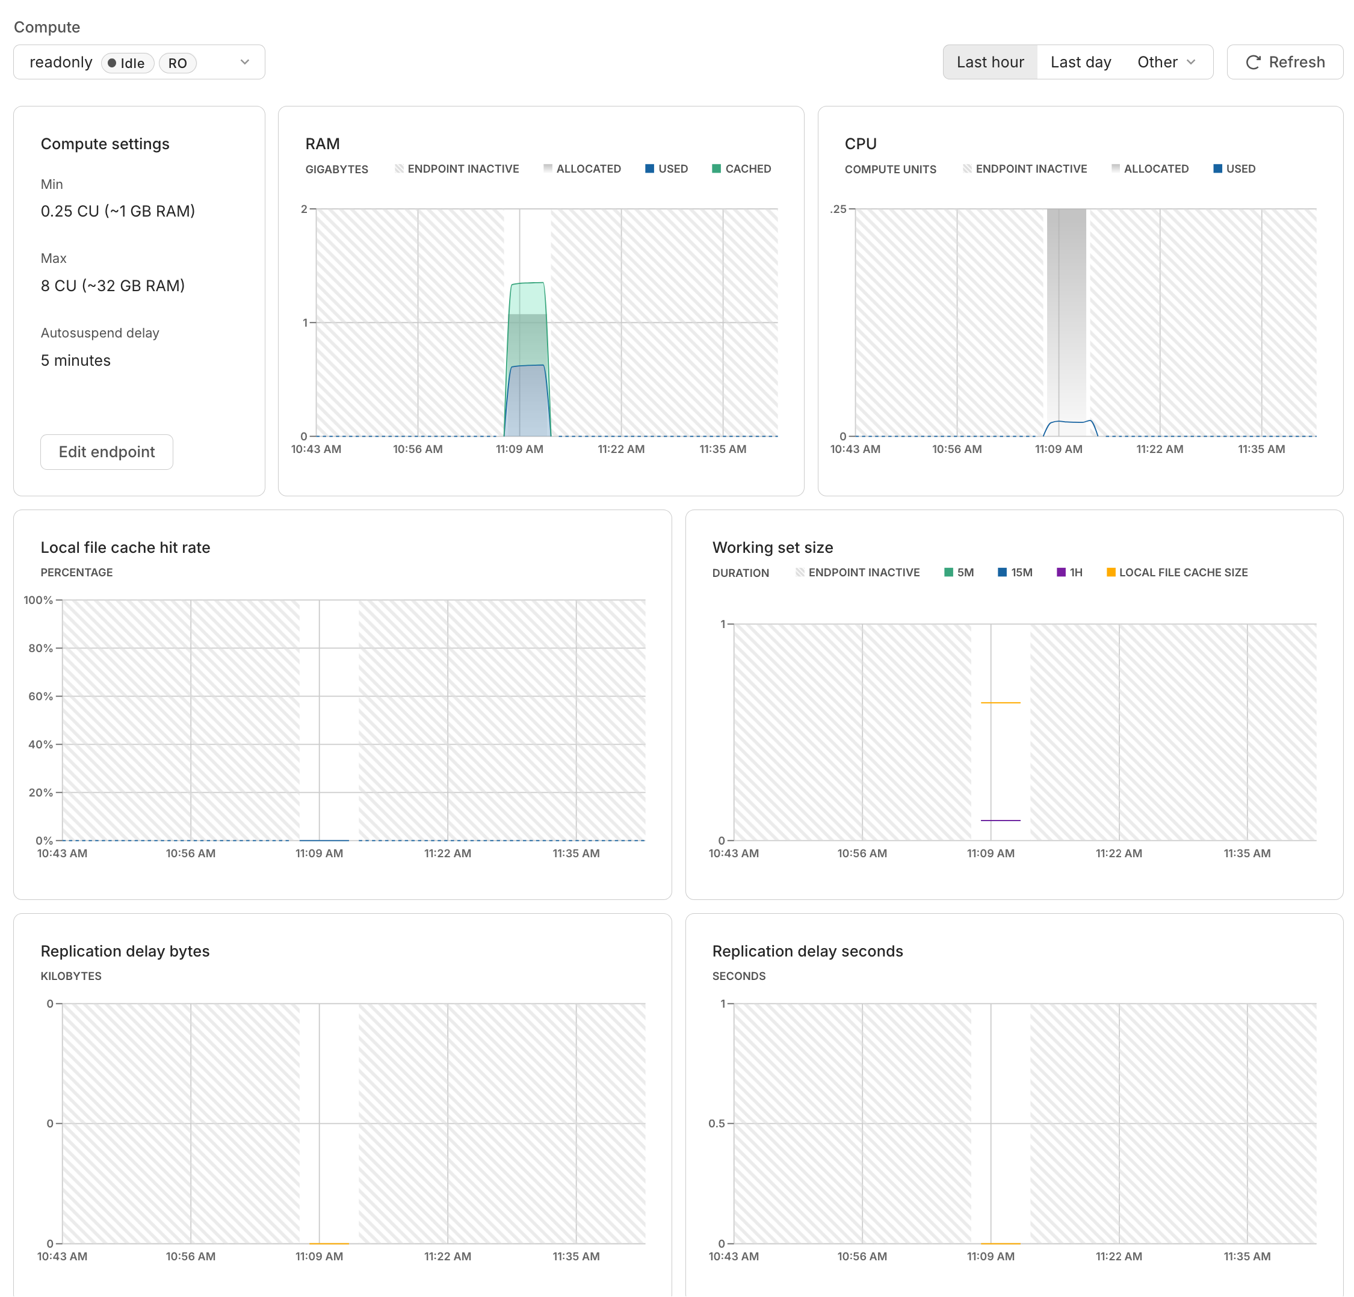Click the Refresh icon
The width and height of the screenshot is (1354, 1297).
(1252, 62)
